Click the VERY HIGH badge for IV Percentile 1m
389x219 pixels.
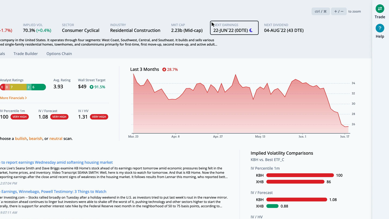click(19, 117)
